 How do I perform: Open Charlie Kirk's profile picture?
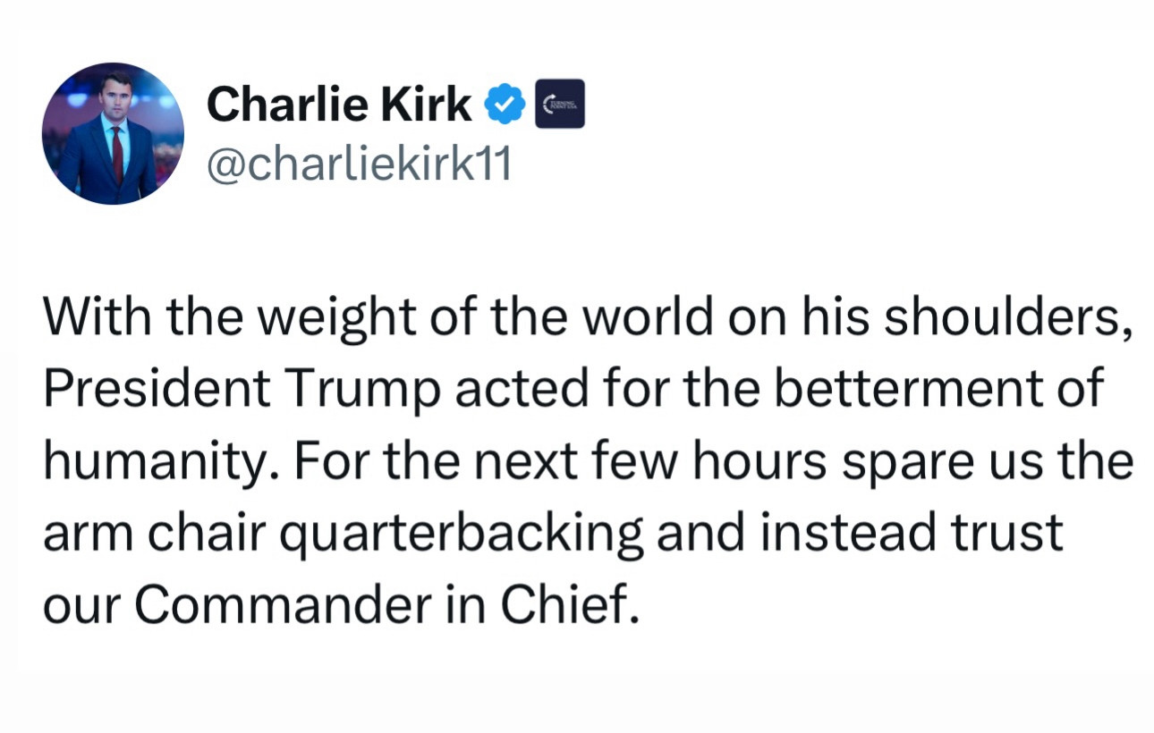click(x=113, y=133)
